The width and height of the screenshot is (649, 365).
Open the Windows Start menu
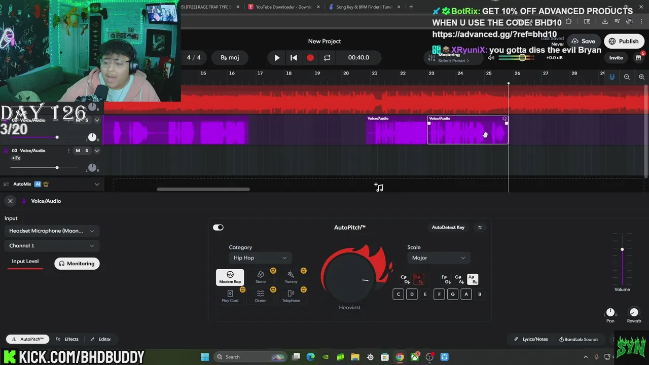pos(205,357)
